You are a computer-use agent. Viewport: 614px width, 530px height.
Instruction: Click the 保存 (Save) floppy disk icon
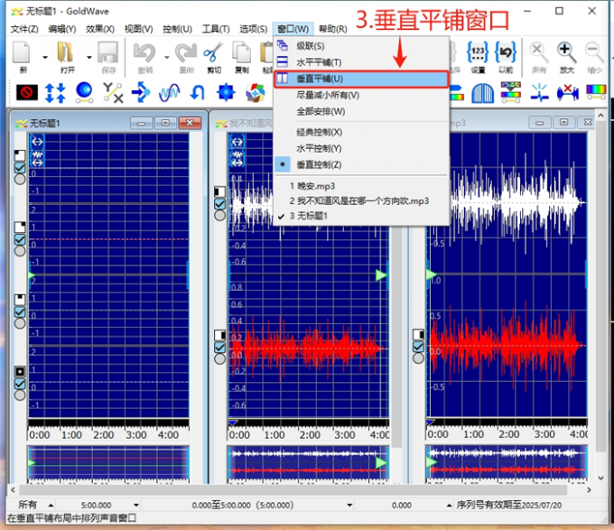[x=108, y=53]
